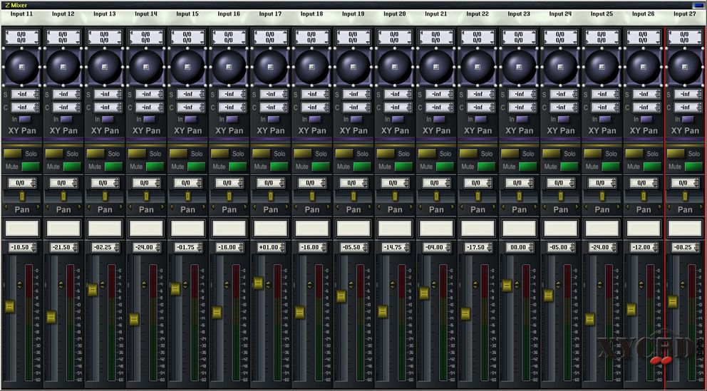The width and height of the screenshot is (707, 391).
Task: Toggle the In button on Input 17
Action: tap(274, 120)
